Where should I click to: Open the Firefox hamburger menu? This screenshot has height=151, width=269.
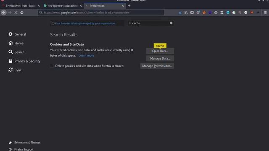[265, 13]
